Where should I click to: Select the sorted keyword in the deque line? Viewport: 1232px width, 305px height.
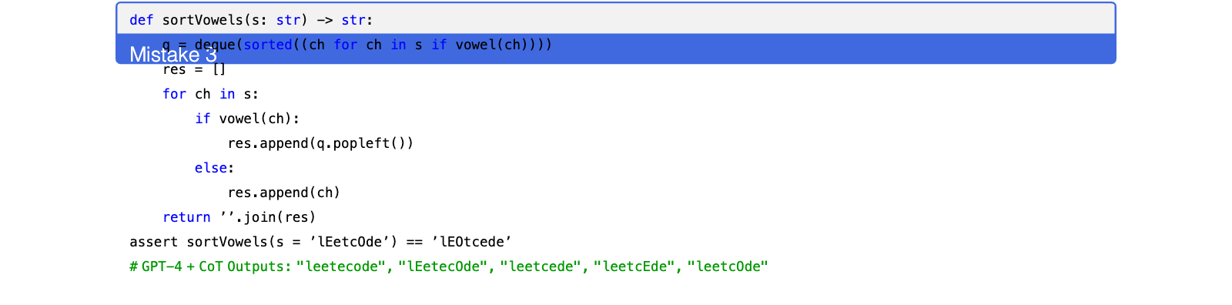pyautogui.click(x=268, y=45)
